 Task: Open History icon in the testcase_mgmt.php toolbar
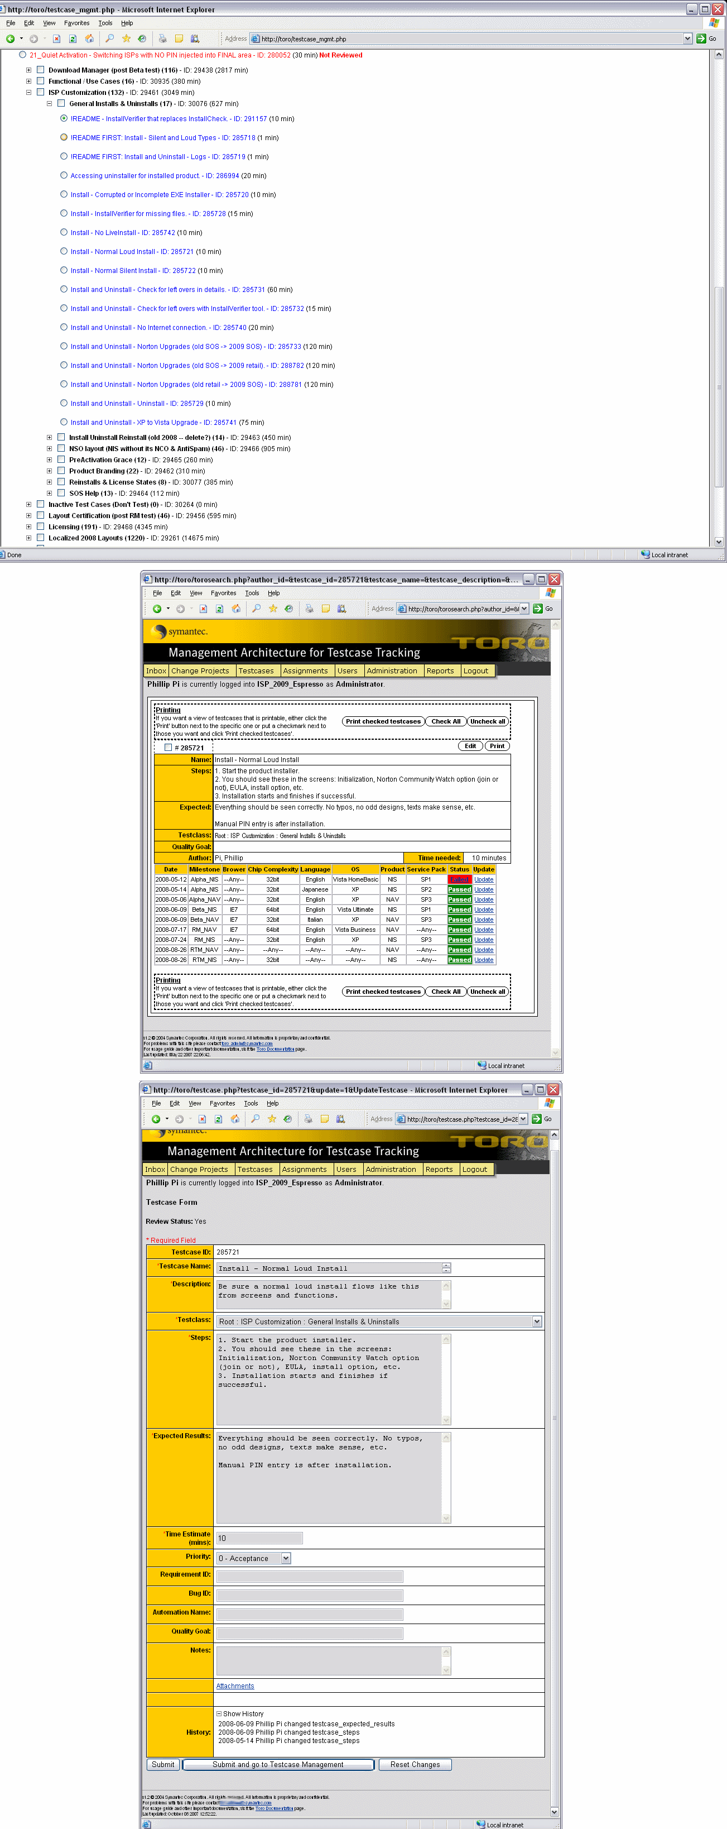click(142, 39)
